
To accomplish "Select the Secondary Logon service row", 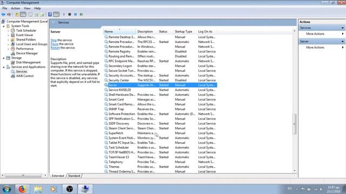I will (160, 66).
